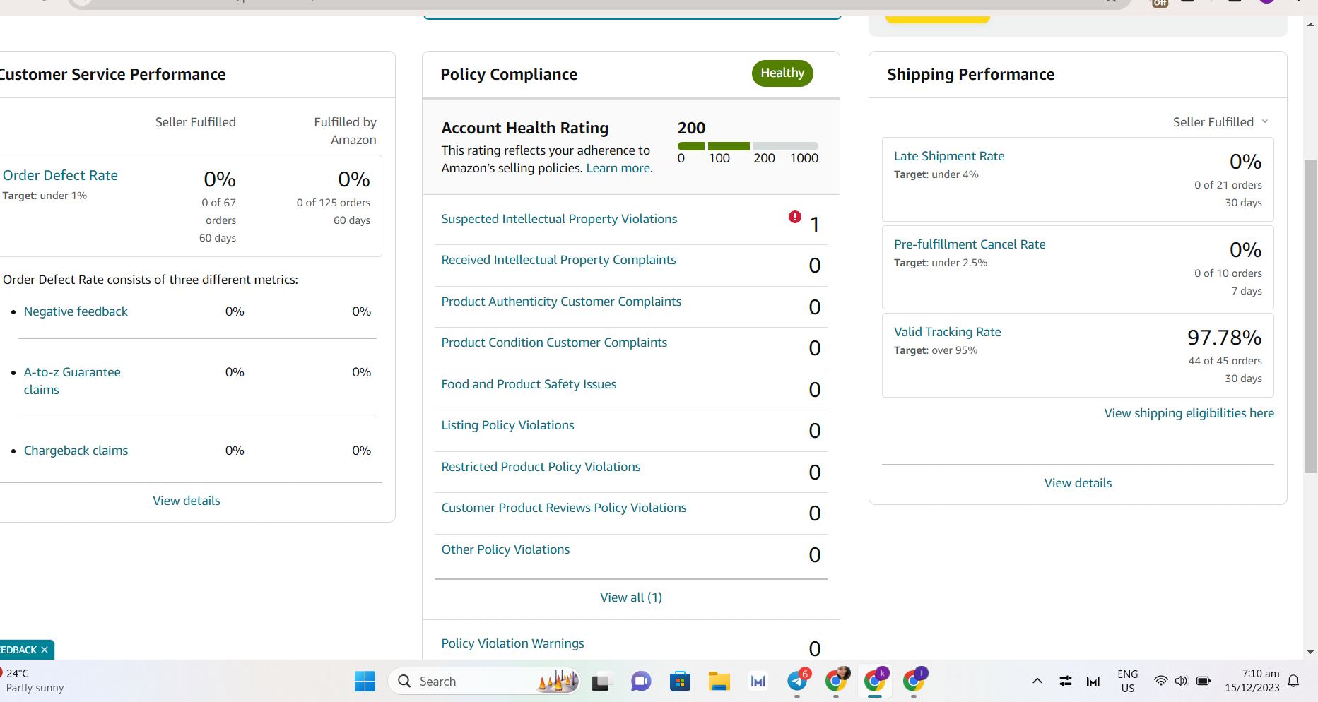The height and width of the screenshot is (702, 1318).
Task: Open the M app icon in the system tray
Action: click(x=1093, y=682)
